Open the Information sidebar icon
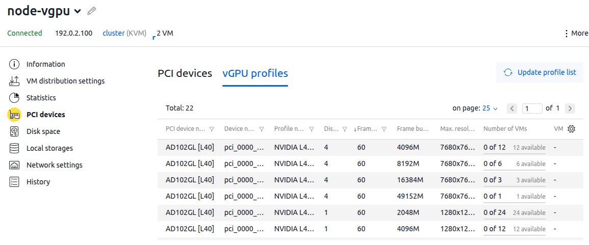589x245 pixels. tap(15, 64)
